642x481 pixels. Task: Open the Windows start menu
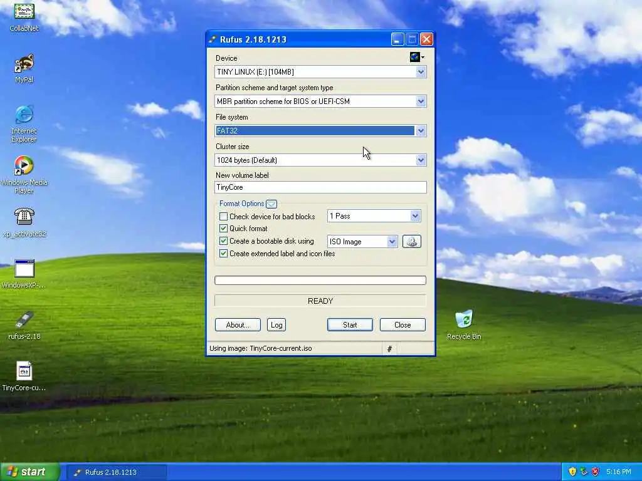(29, 472)
